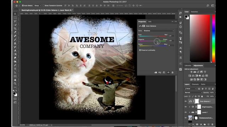The width and height of the screenshot is (227, 127).
Task: Select the MaskingExample.psd document tab
Action: [x=47, y=10]
